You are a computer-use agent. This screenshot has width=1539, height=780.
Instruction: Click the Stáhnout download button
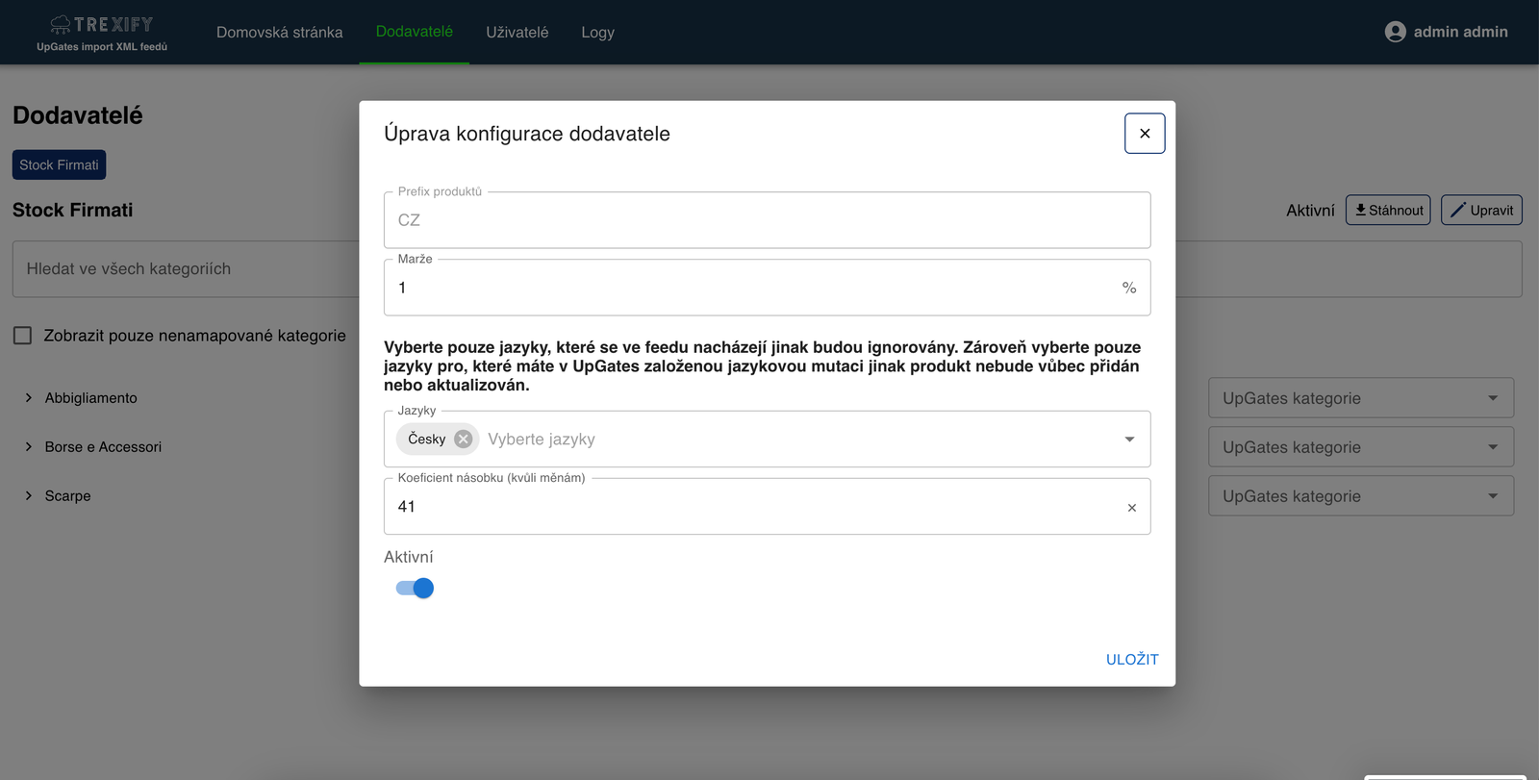click(1387, 211)
